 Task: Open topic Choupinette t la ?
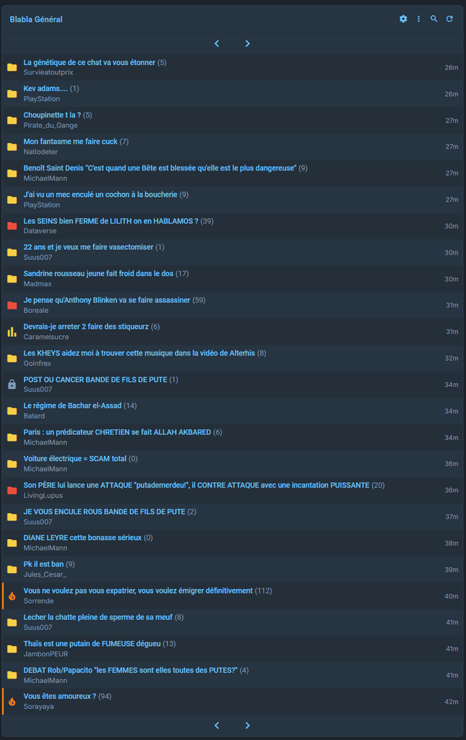tap(52, 115)
